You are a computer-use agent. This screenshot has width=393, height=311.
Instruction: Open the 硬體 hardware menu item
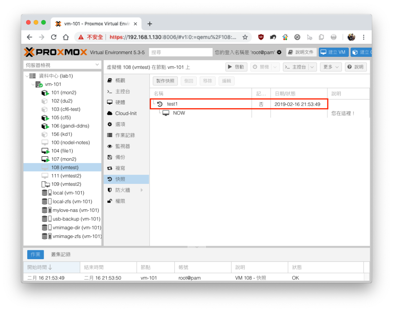(x=126, y=103)
